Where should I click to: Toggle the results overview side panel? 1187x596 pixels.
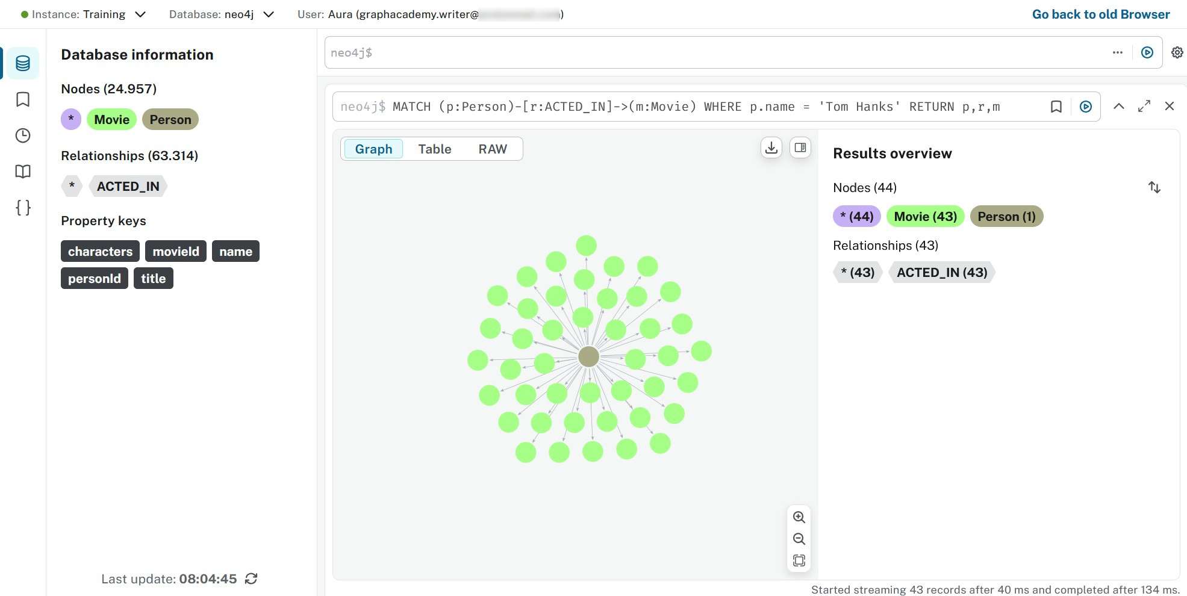800,147
